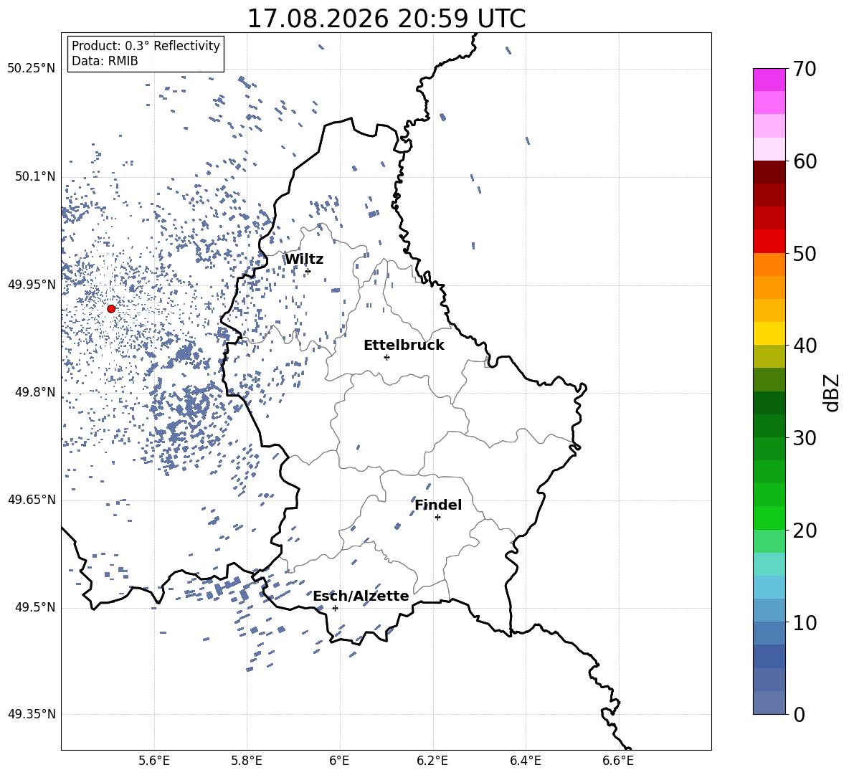
Task: Click the Wiltz city label
Action: pyautogui.click(x=304, y=260)
